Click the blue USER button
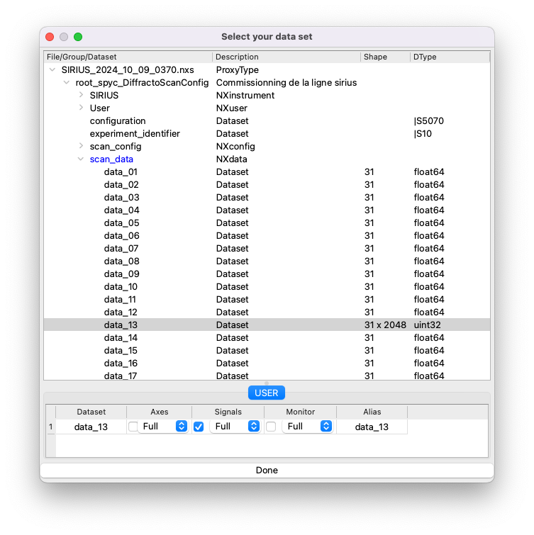The image size is (534, 535). (267, 393)
